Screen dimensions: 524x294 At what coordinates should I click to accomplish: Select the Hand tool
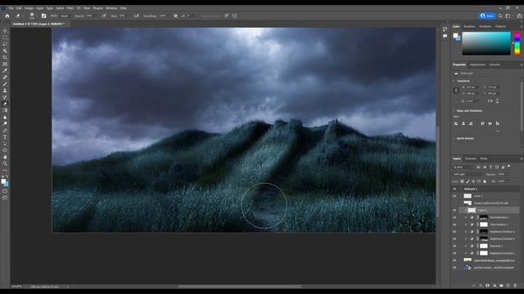coord(5,157)
